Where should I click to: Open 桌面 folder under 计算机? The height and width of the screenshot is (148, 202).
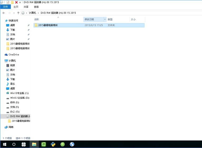(12, 88)
